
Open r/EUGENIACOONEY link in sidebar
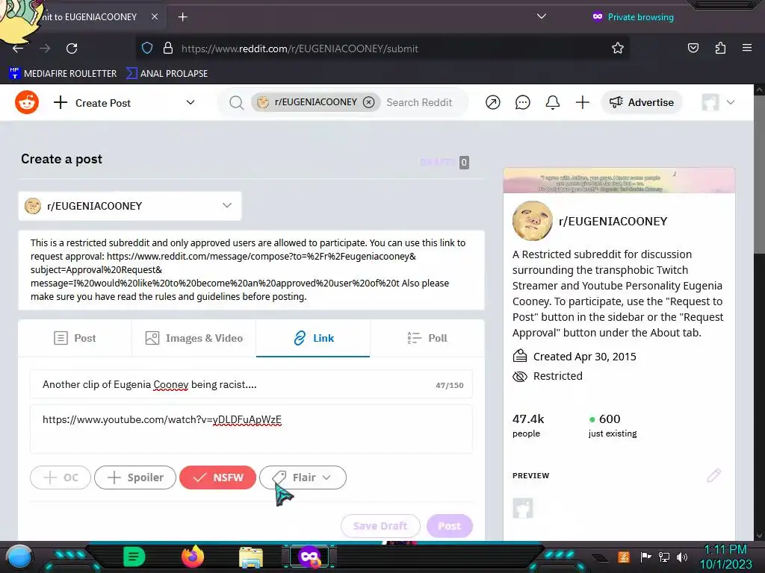click(x=613, y=221)
